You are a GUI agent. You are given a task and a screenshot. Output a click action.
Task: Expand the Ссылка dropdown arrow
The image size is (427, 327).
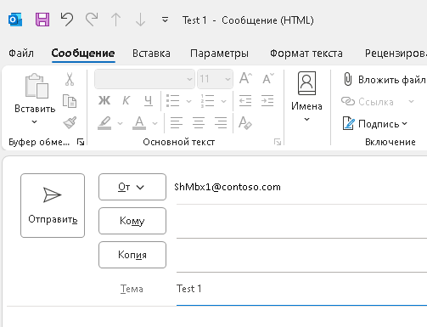click(x=411, y=101)
